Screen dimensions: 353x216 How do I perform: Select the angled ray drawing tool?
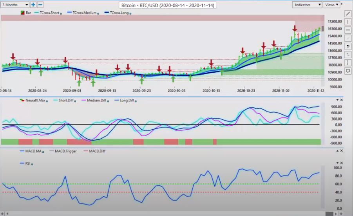click(x=348, y=46)
